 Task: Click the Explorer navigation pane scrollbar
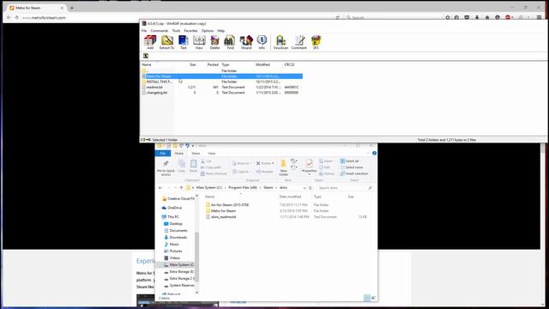pyautogui.click(x=196, y=256)
